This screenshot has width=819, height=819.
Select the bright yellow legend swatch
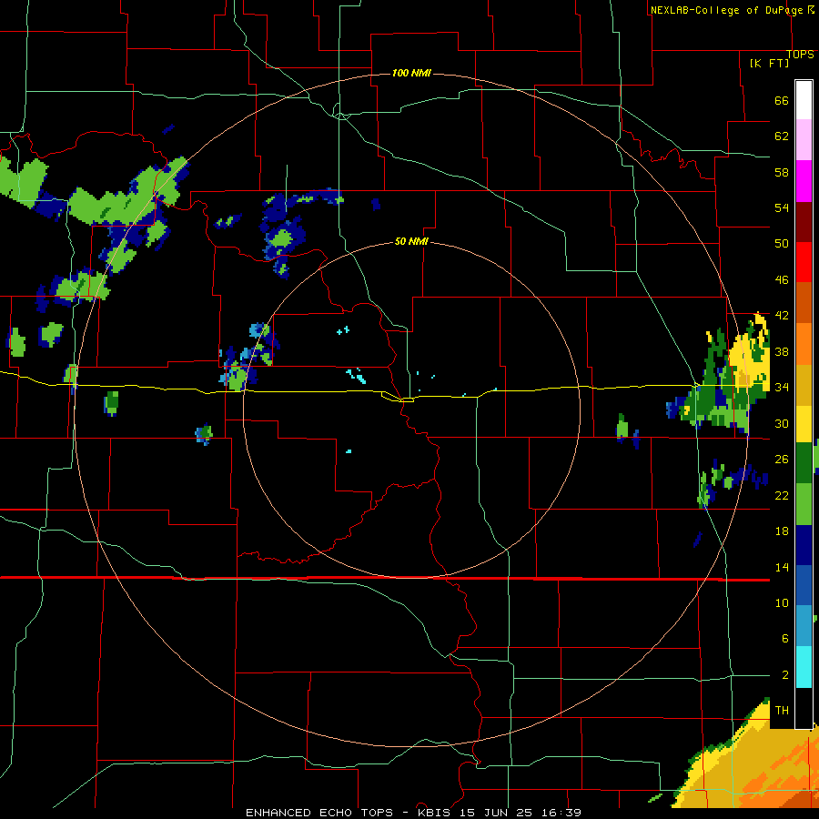point(804,424)
